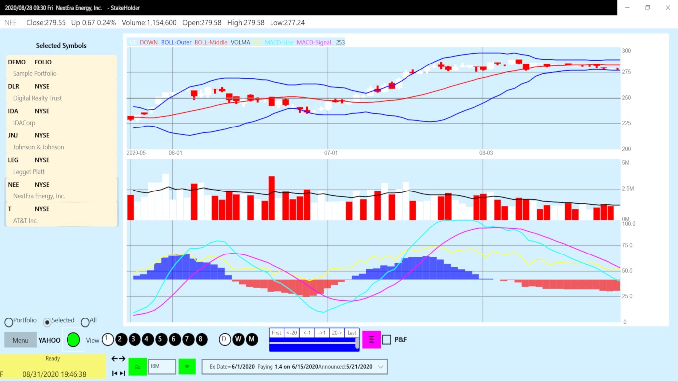Click the BOLL-Middle legend label

point(211,42)
